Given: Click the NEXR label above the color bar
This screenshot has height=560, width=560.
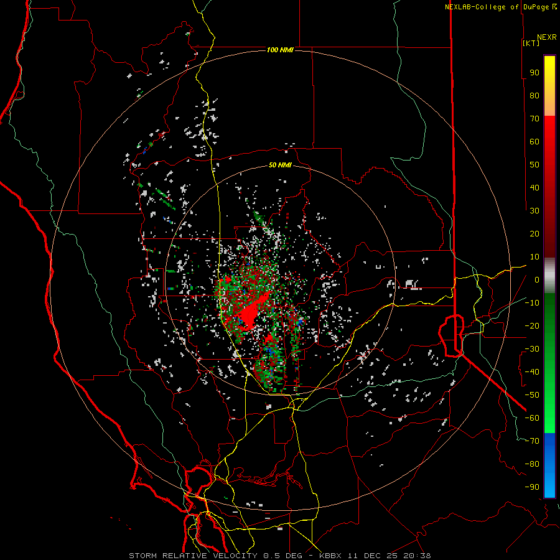Looking at the screenshot, I should (547, 37).
